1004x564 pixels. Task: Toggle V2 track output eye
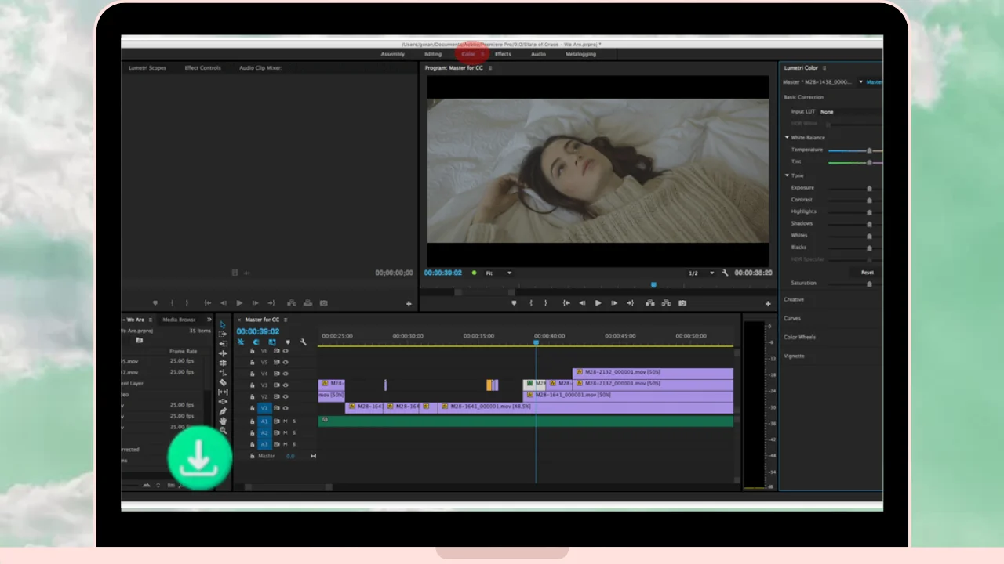pyautogui.click(x=286, y=397)
